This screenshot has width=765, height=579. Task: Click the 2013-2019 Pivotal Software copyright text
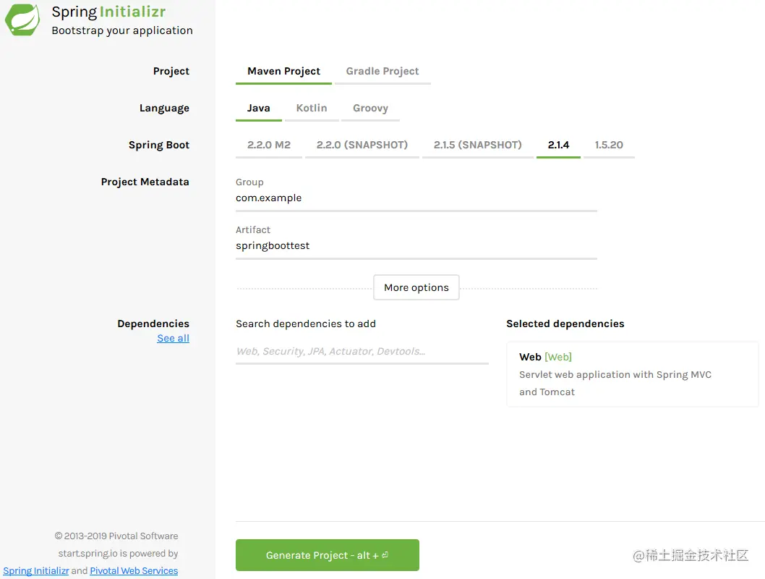[116, 536]
